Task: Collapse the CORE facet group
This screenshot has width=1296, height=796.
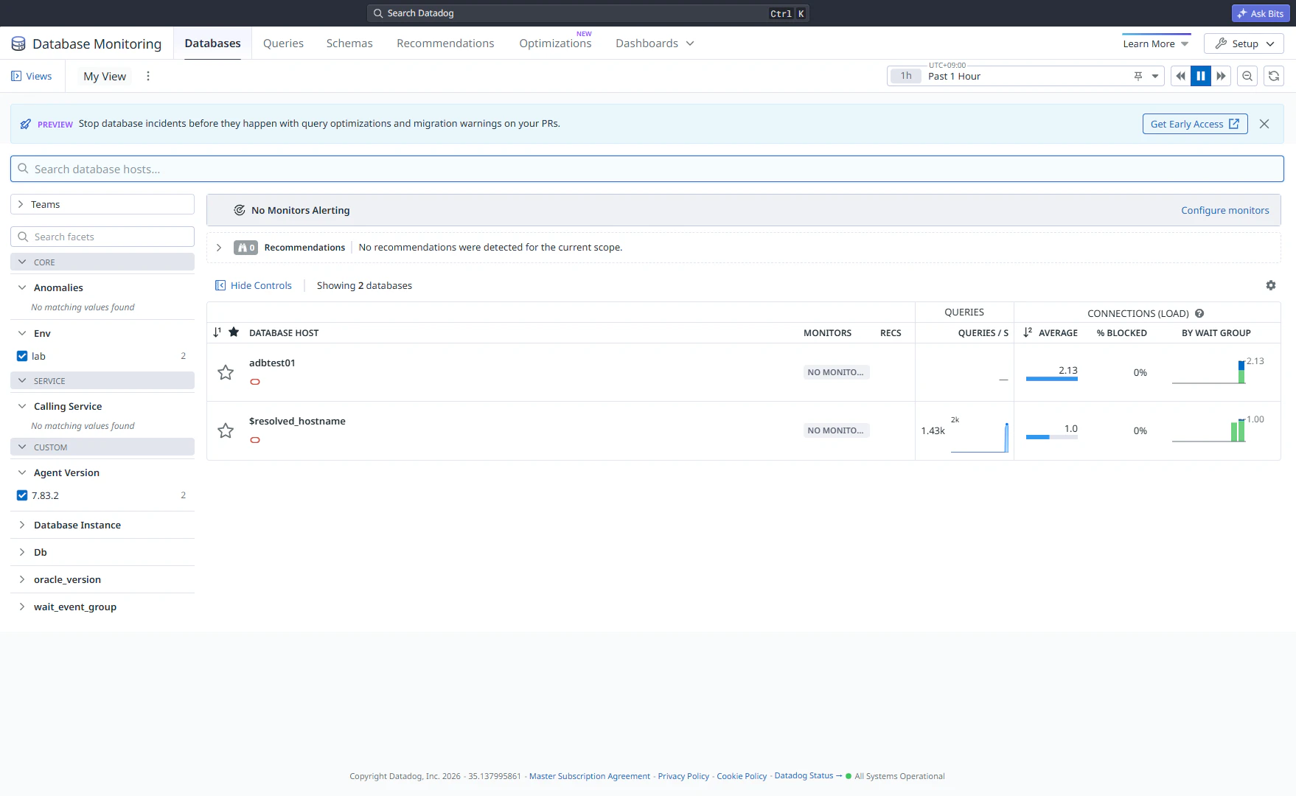Action: tap(102, 262)
